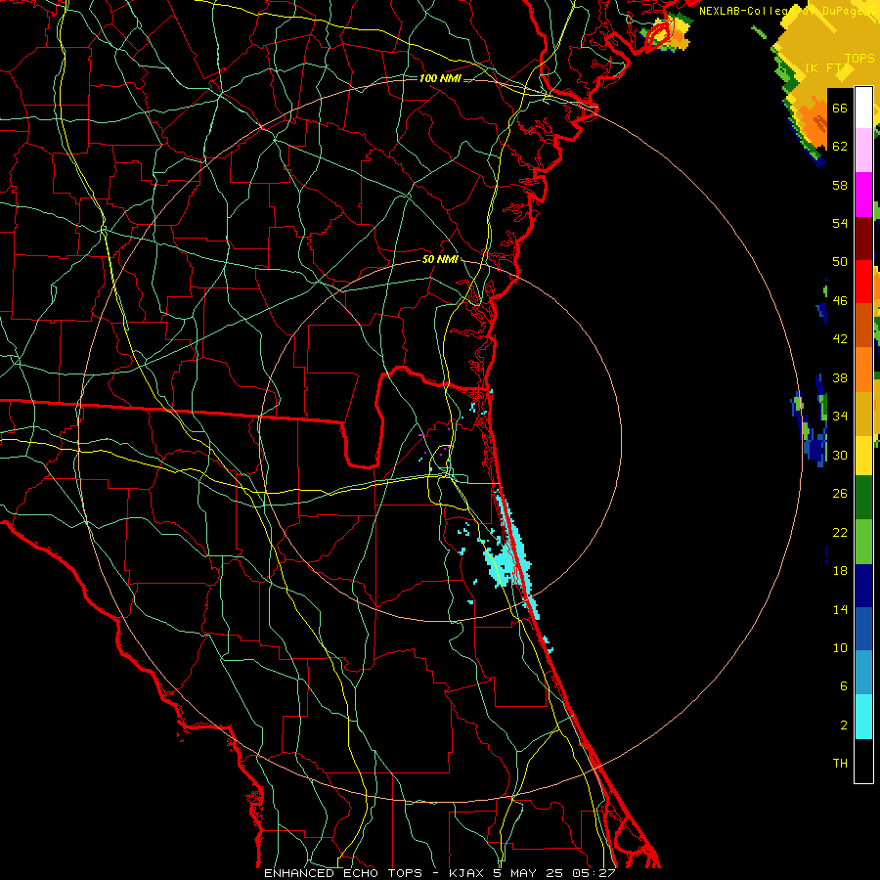Click the navy blue 22 legend swatch
Viewport: 880px width, 880px height.
[863, 586]
